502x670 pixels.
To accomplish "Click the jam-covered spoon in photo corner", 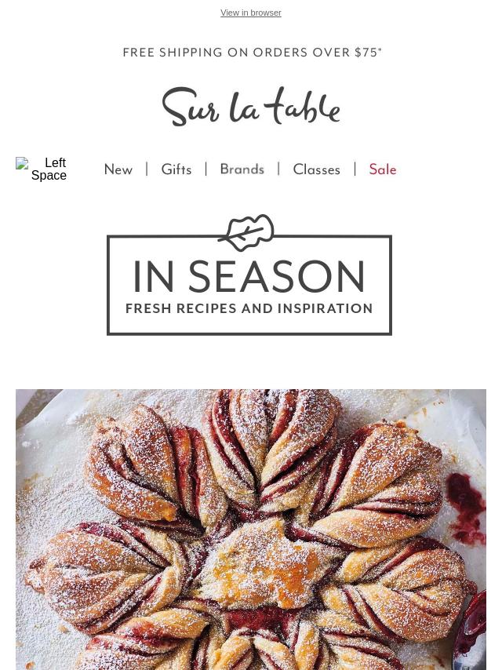I will point(471,630).
